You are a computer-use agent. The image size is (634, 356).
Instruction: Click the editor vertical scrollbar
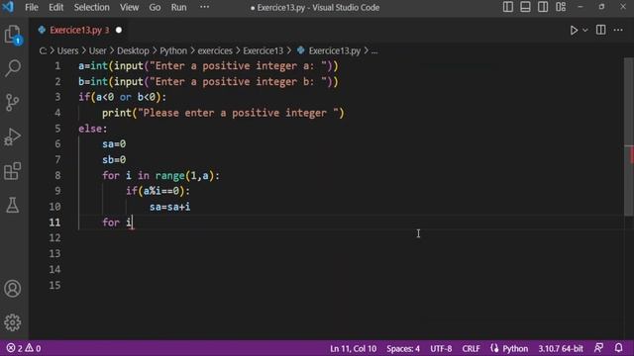[x=628, y=137]
